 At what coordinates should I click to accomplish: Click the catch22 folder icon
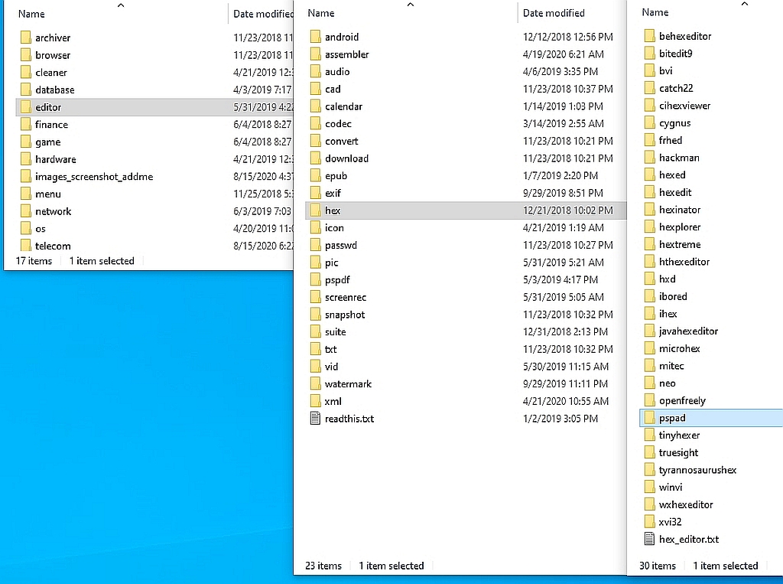pyautogui.click(x=649, y=88)
